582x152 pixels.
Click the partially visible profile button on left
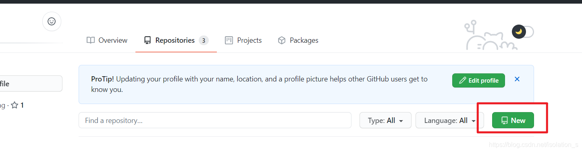tap(31, 83)
